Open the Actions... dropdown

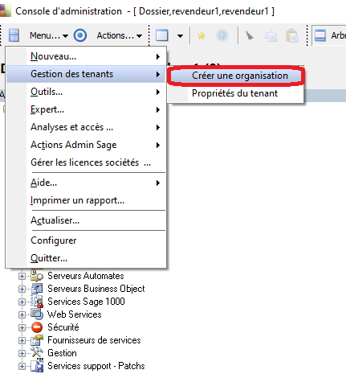click(119, 35)
